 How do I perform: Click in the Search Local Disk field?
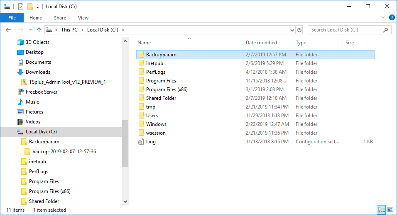tap(346, 30)
